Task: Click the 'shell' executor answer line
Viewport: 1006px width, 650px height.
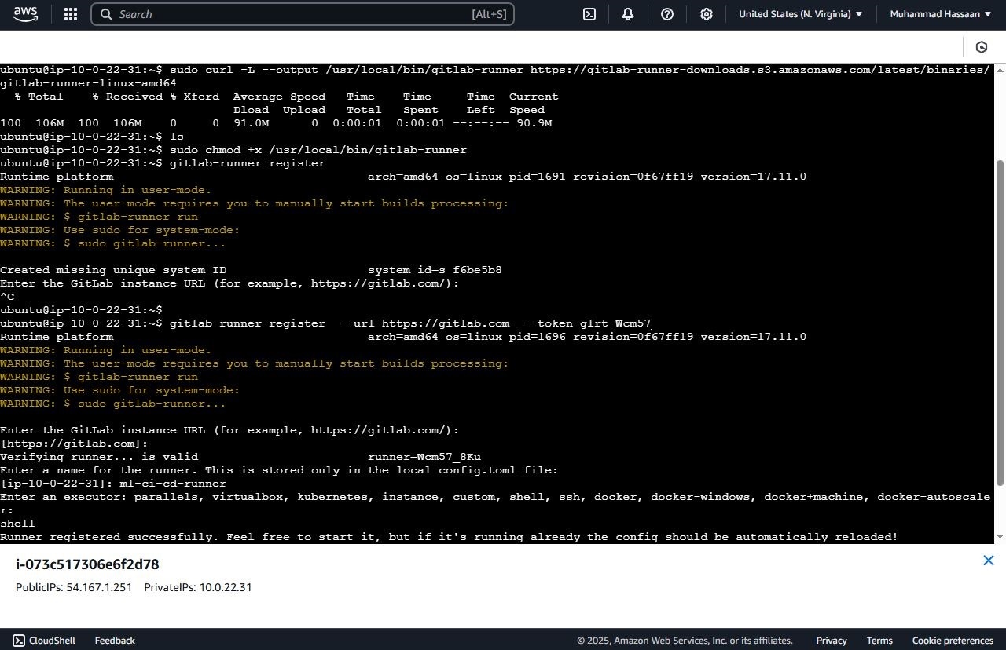Action: point(17,524)
